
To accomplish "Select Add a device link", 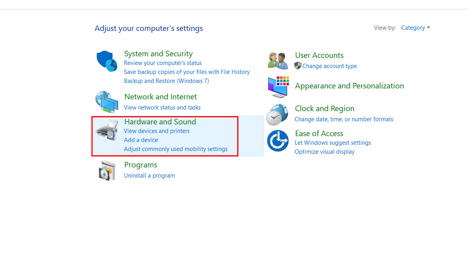I will click(141, 140).
